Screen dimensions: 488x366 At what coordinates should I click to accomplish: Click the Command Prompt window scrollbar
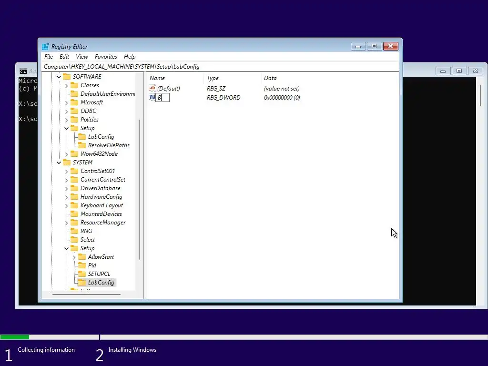[480, 95]
